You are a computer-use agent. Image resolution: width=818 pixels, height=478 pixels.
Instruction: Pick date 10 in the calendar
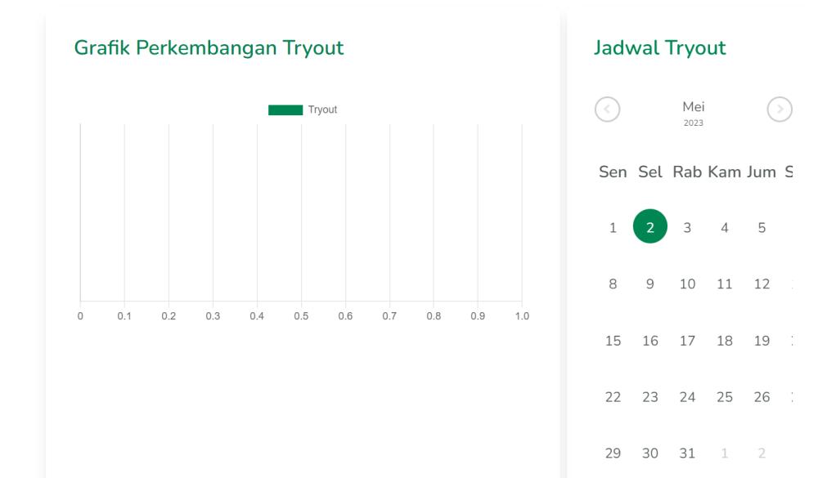687,284
